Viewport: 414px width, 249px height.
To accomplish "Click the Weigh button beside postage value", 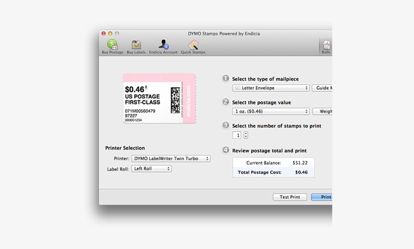I will [x=323, y=111].
